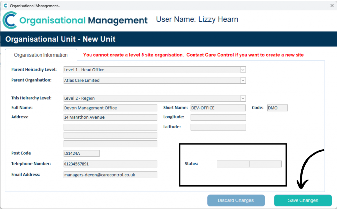Click the Organisational Unit - New Unit heading
Viewport: 337px width, 209px height.
(60, 39)
